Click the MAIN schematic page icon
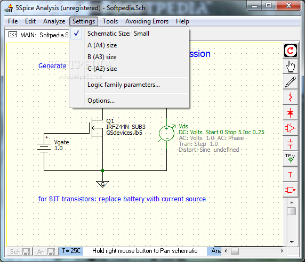The width and height of the screenshot is (305, 262). (13, 35)
